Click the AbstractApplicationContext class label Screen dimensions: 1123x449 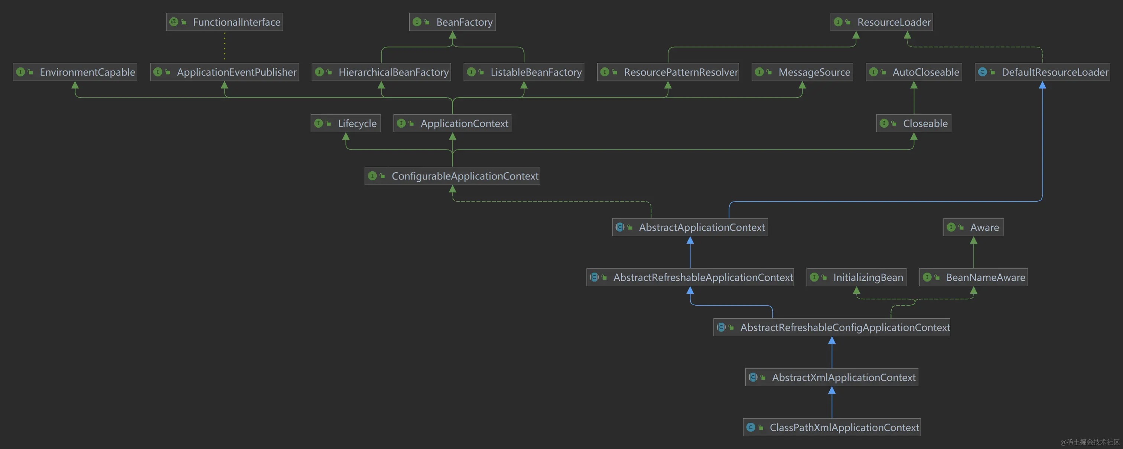pos(702,227)
